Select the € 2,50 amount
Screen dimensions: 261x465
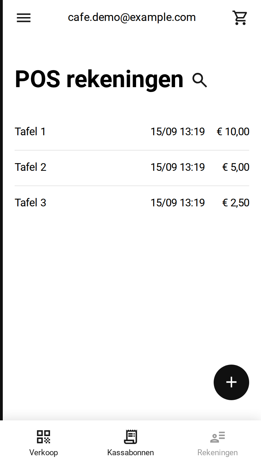[236, 203]
